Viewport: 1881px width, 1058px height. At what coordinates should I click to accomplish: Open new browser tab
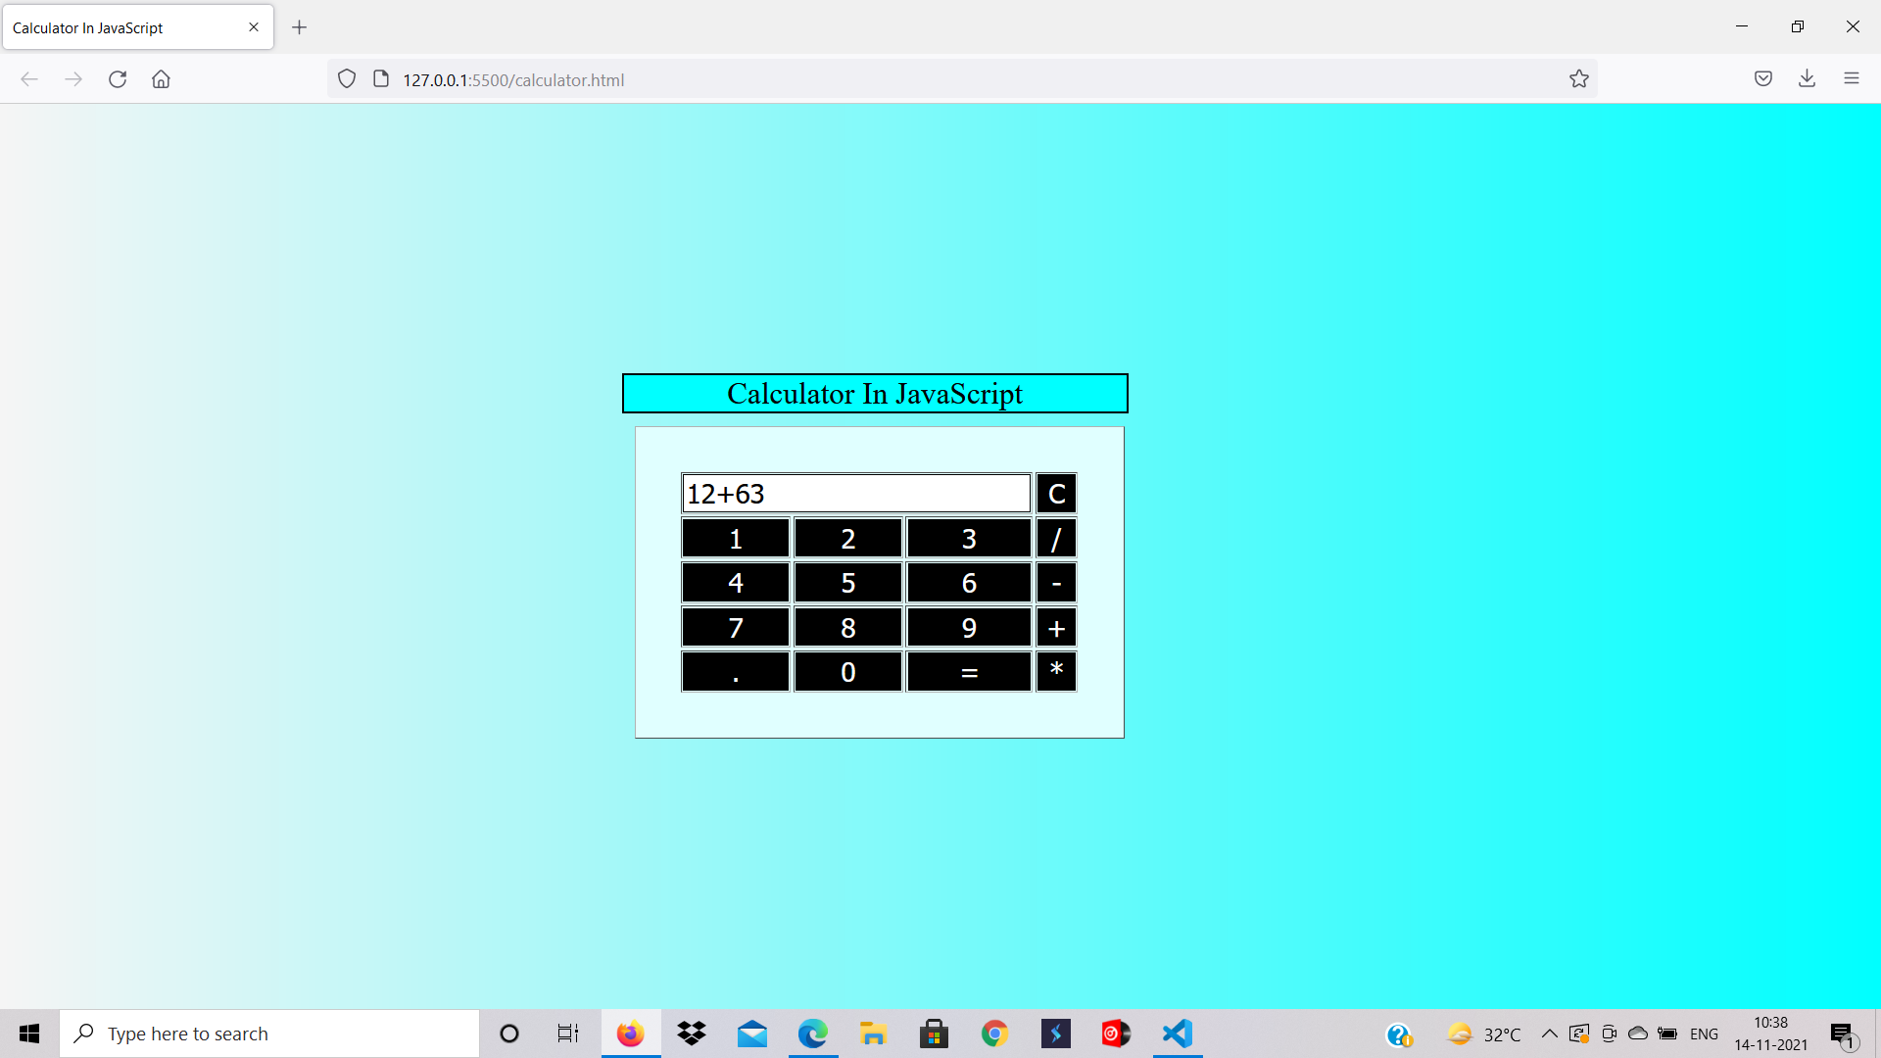pos(300,27)
